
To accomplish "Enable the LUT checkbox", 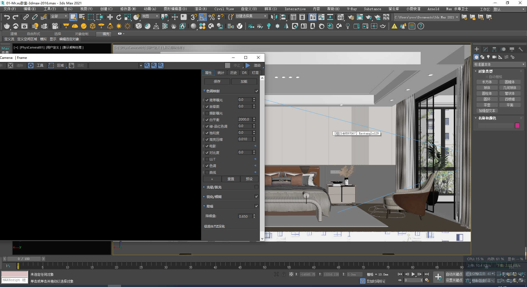I will pos(207,159).
